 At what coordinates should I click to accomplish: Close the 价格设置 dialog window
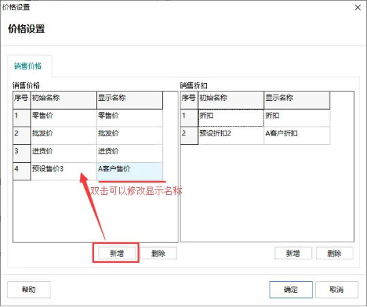[357, 7]
